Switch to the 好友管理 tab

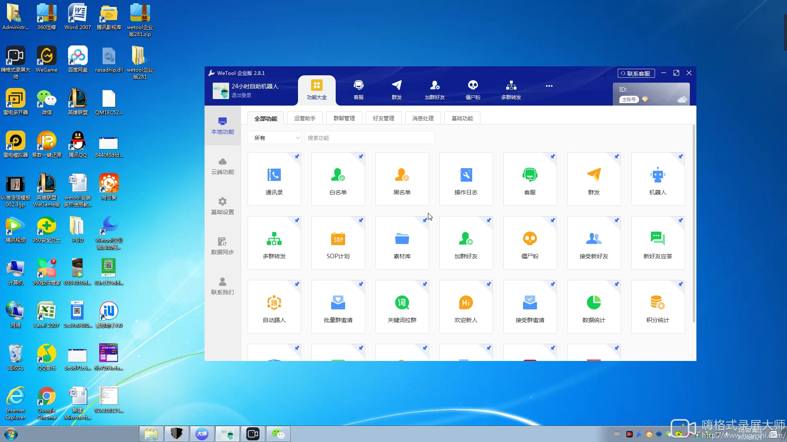(384, 118)
